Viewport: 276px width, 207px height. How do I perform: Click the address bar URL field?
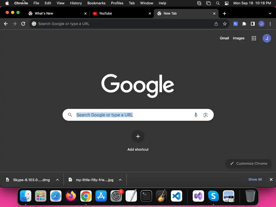click(123, 24)
